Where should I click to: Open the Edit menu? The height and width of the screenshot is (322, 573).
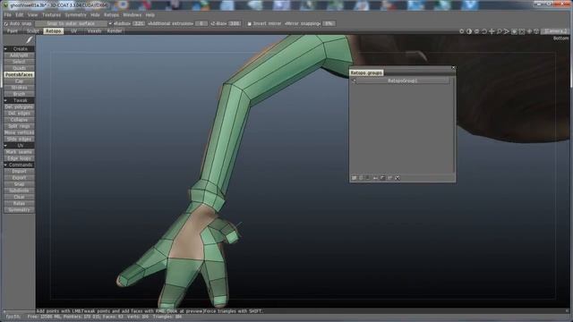tap(20, 15)
